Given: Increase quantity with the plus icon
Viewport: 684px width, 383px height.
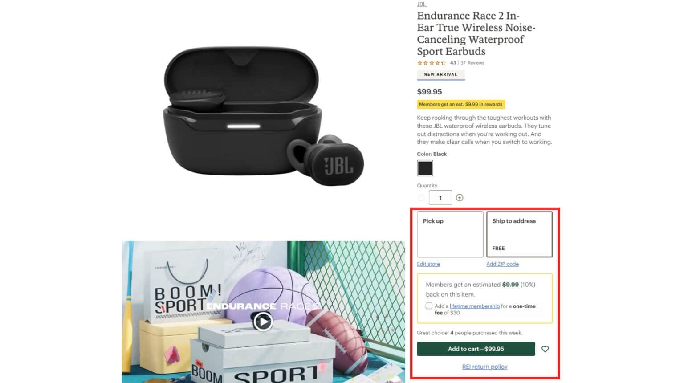Looking at the screenshot, I should click(x=460, y=198).
